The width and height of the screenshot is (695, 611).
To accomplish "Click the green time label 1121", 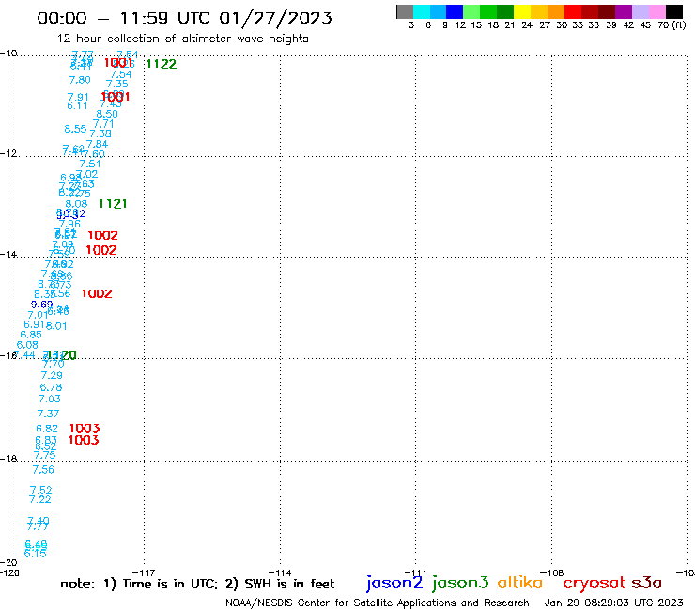I will (x=113, y=204).
